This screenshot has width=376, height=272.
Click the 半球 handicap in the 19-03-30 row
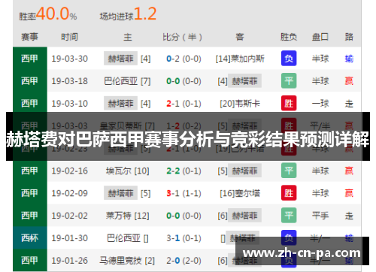tap(320, 59)
